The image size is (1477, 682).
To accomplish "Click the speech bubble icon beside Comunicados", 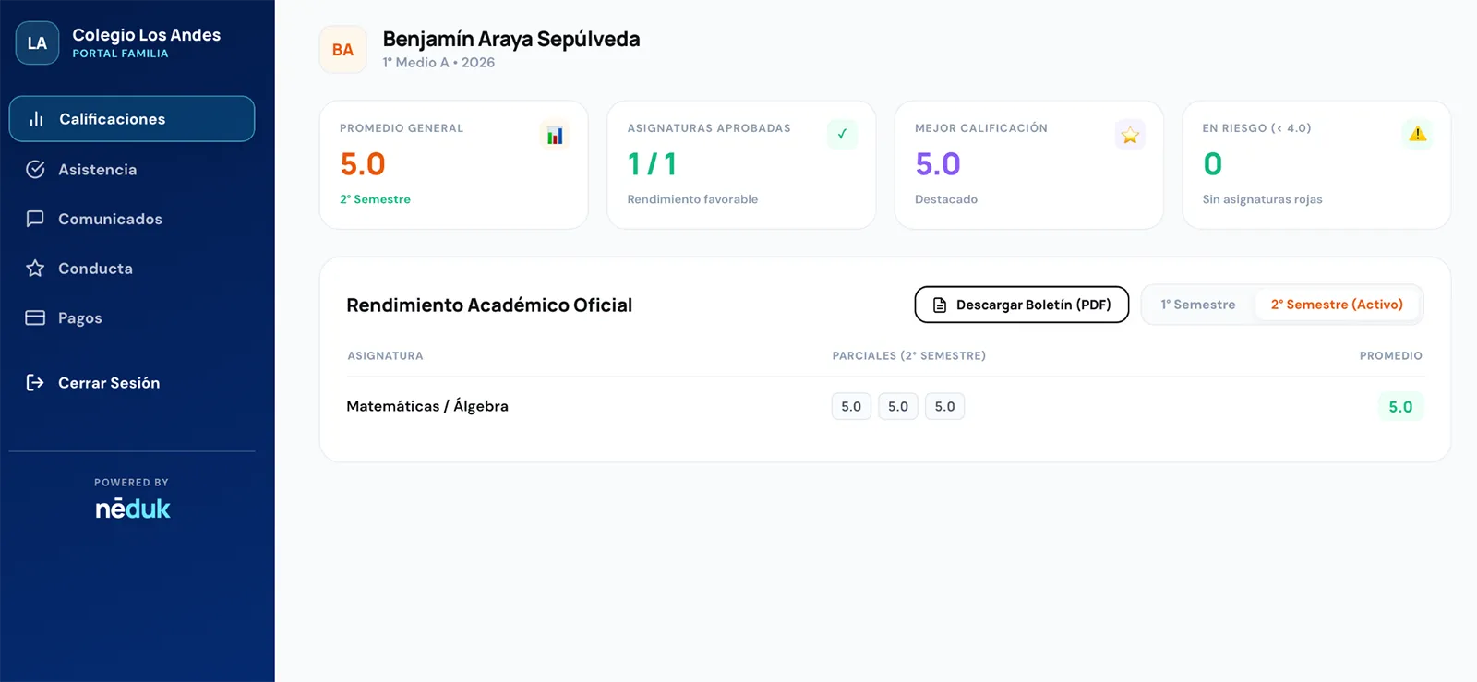I will pos(35,219).
